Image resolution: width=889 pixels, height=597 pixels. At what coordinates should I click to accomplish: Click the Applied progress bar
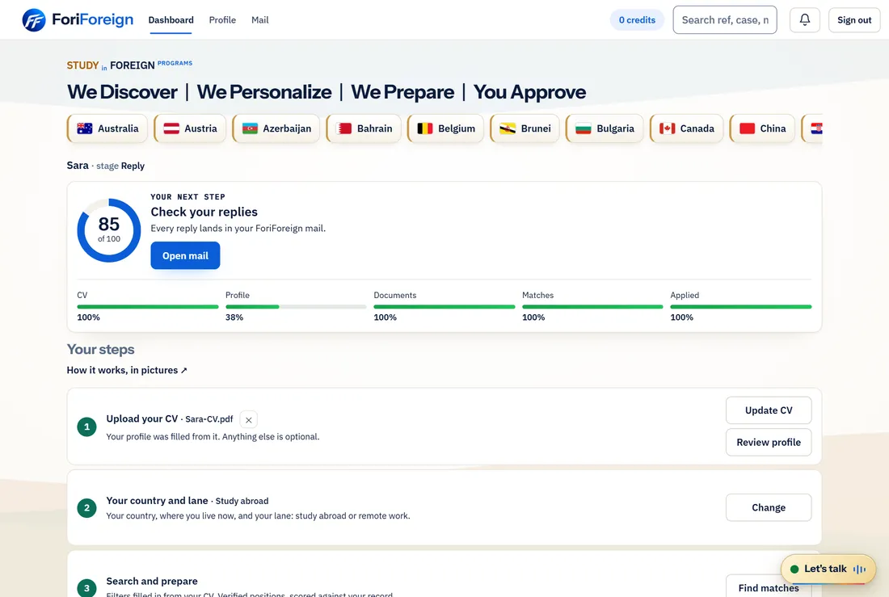click(740, 307)
